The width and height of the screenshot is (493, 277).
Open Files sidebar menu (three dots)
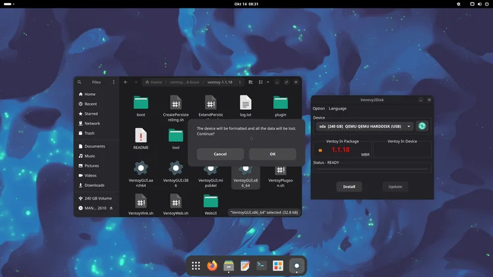[114, 82]
